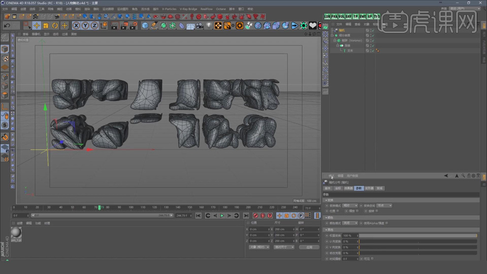Select the Rotate tool icon

point(55,26)
